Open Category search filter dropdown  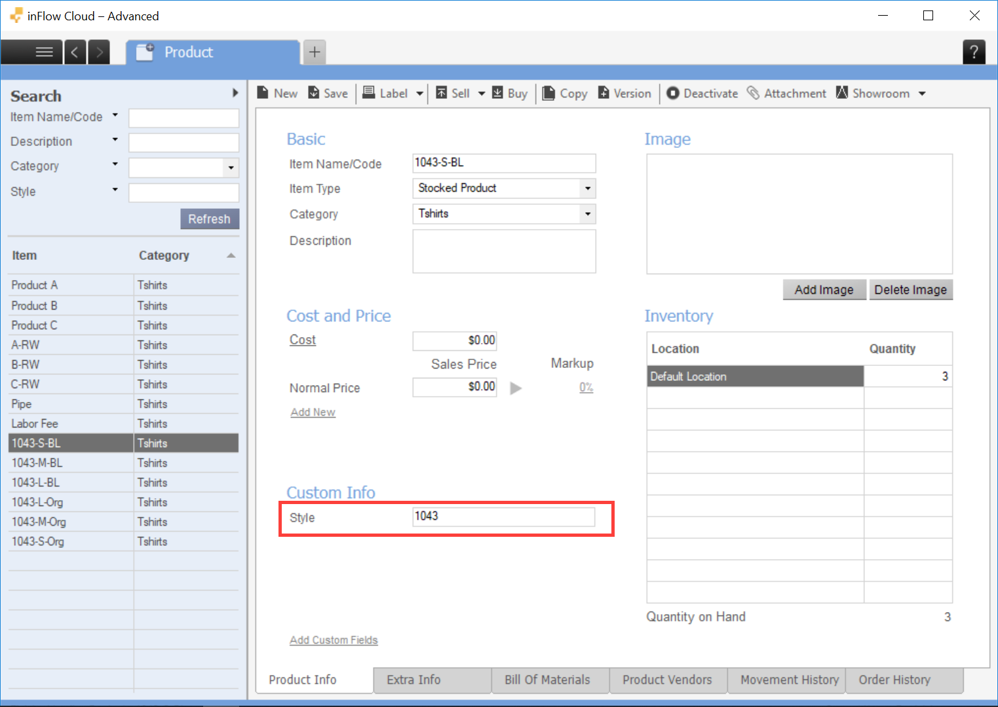pos(115,164)
